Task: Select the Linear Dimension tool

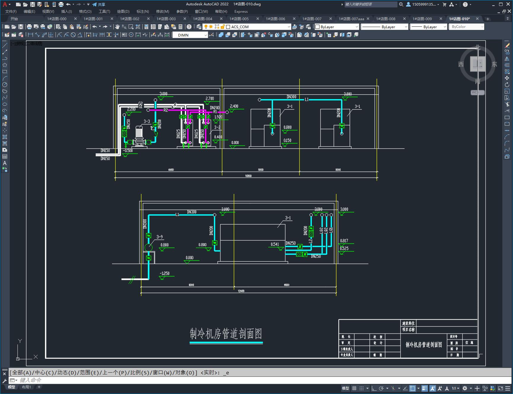Action: 31,35
